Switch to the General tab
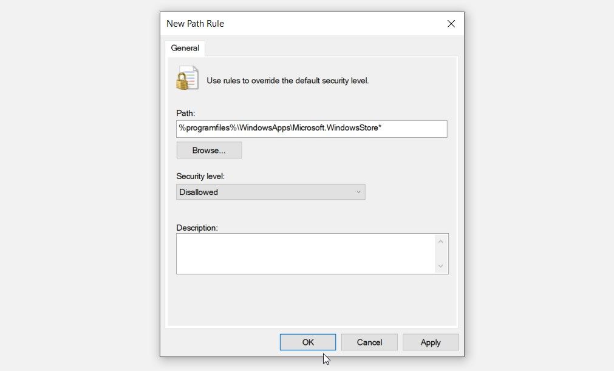The width and height of the screenshot is (614, 371). [x=185, y=48]
